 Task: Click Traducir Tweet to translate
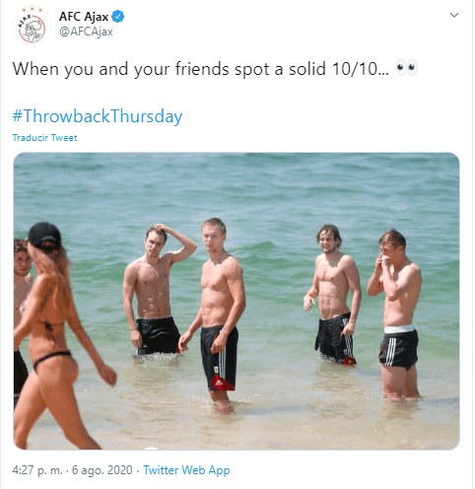pyautogui.click(x=44, y=137)
